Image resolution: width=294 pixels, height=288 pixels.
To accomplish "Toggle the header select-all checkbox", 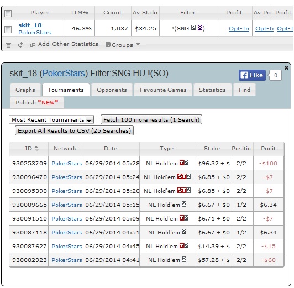I will tap(8, 13).
